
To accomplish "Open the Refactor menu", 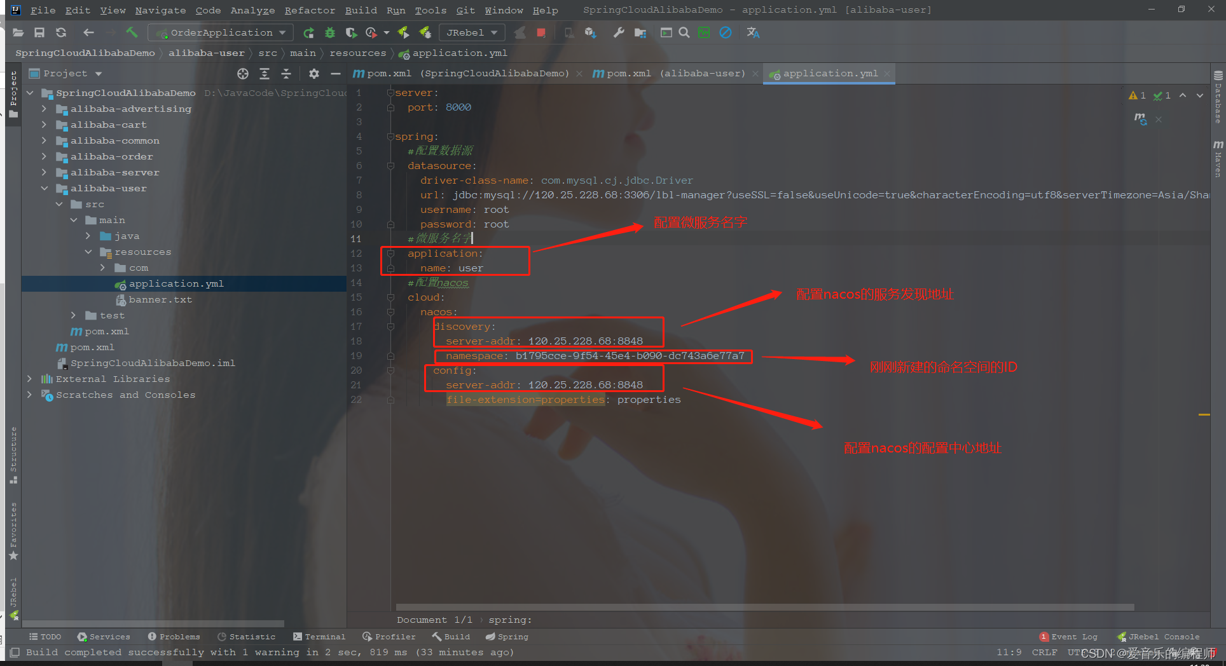I will tap(310, 10).
